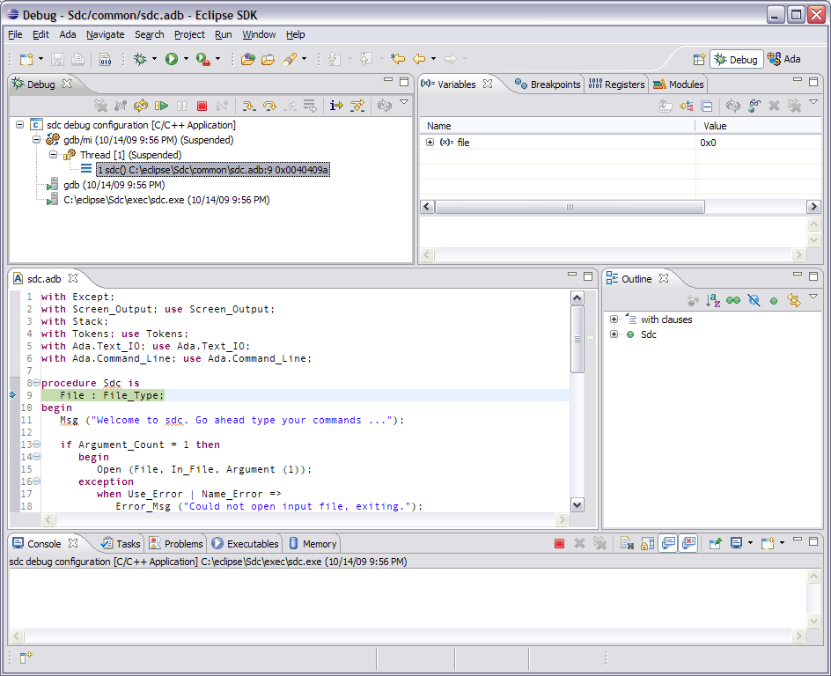
Task: Open the Run menu
Action: [x=223, y=34]
